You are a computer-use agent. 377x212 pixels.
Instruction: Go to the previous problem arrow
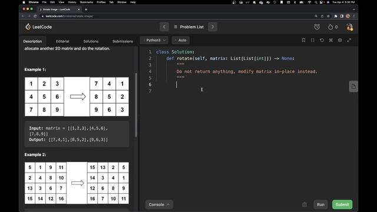click(164, 27)
